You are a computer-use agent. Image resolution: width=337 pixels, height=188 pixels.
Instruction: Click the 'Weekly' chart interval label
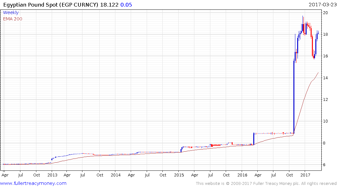tap(11, 13)
